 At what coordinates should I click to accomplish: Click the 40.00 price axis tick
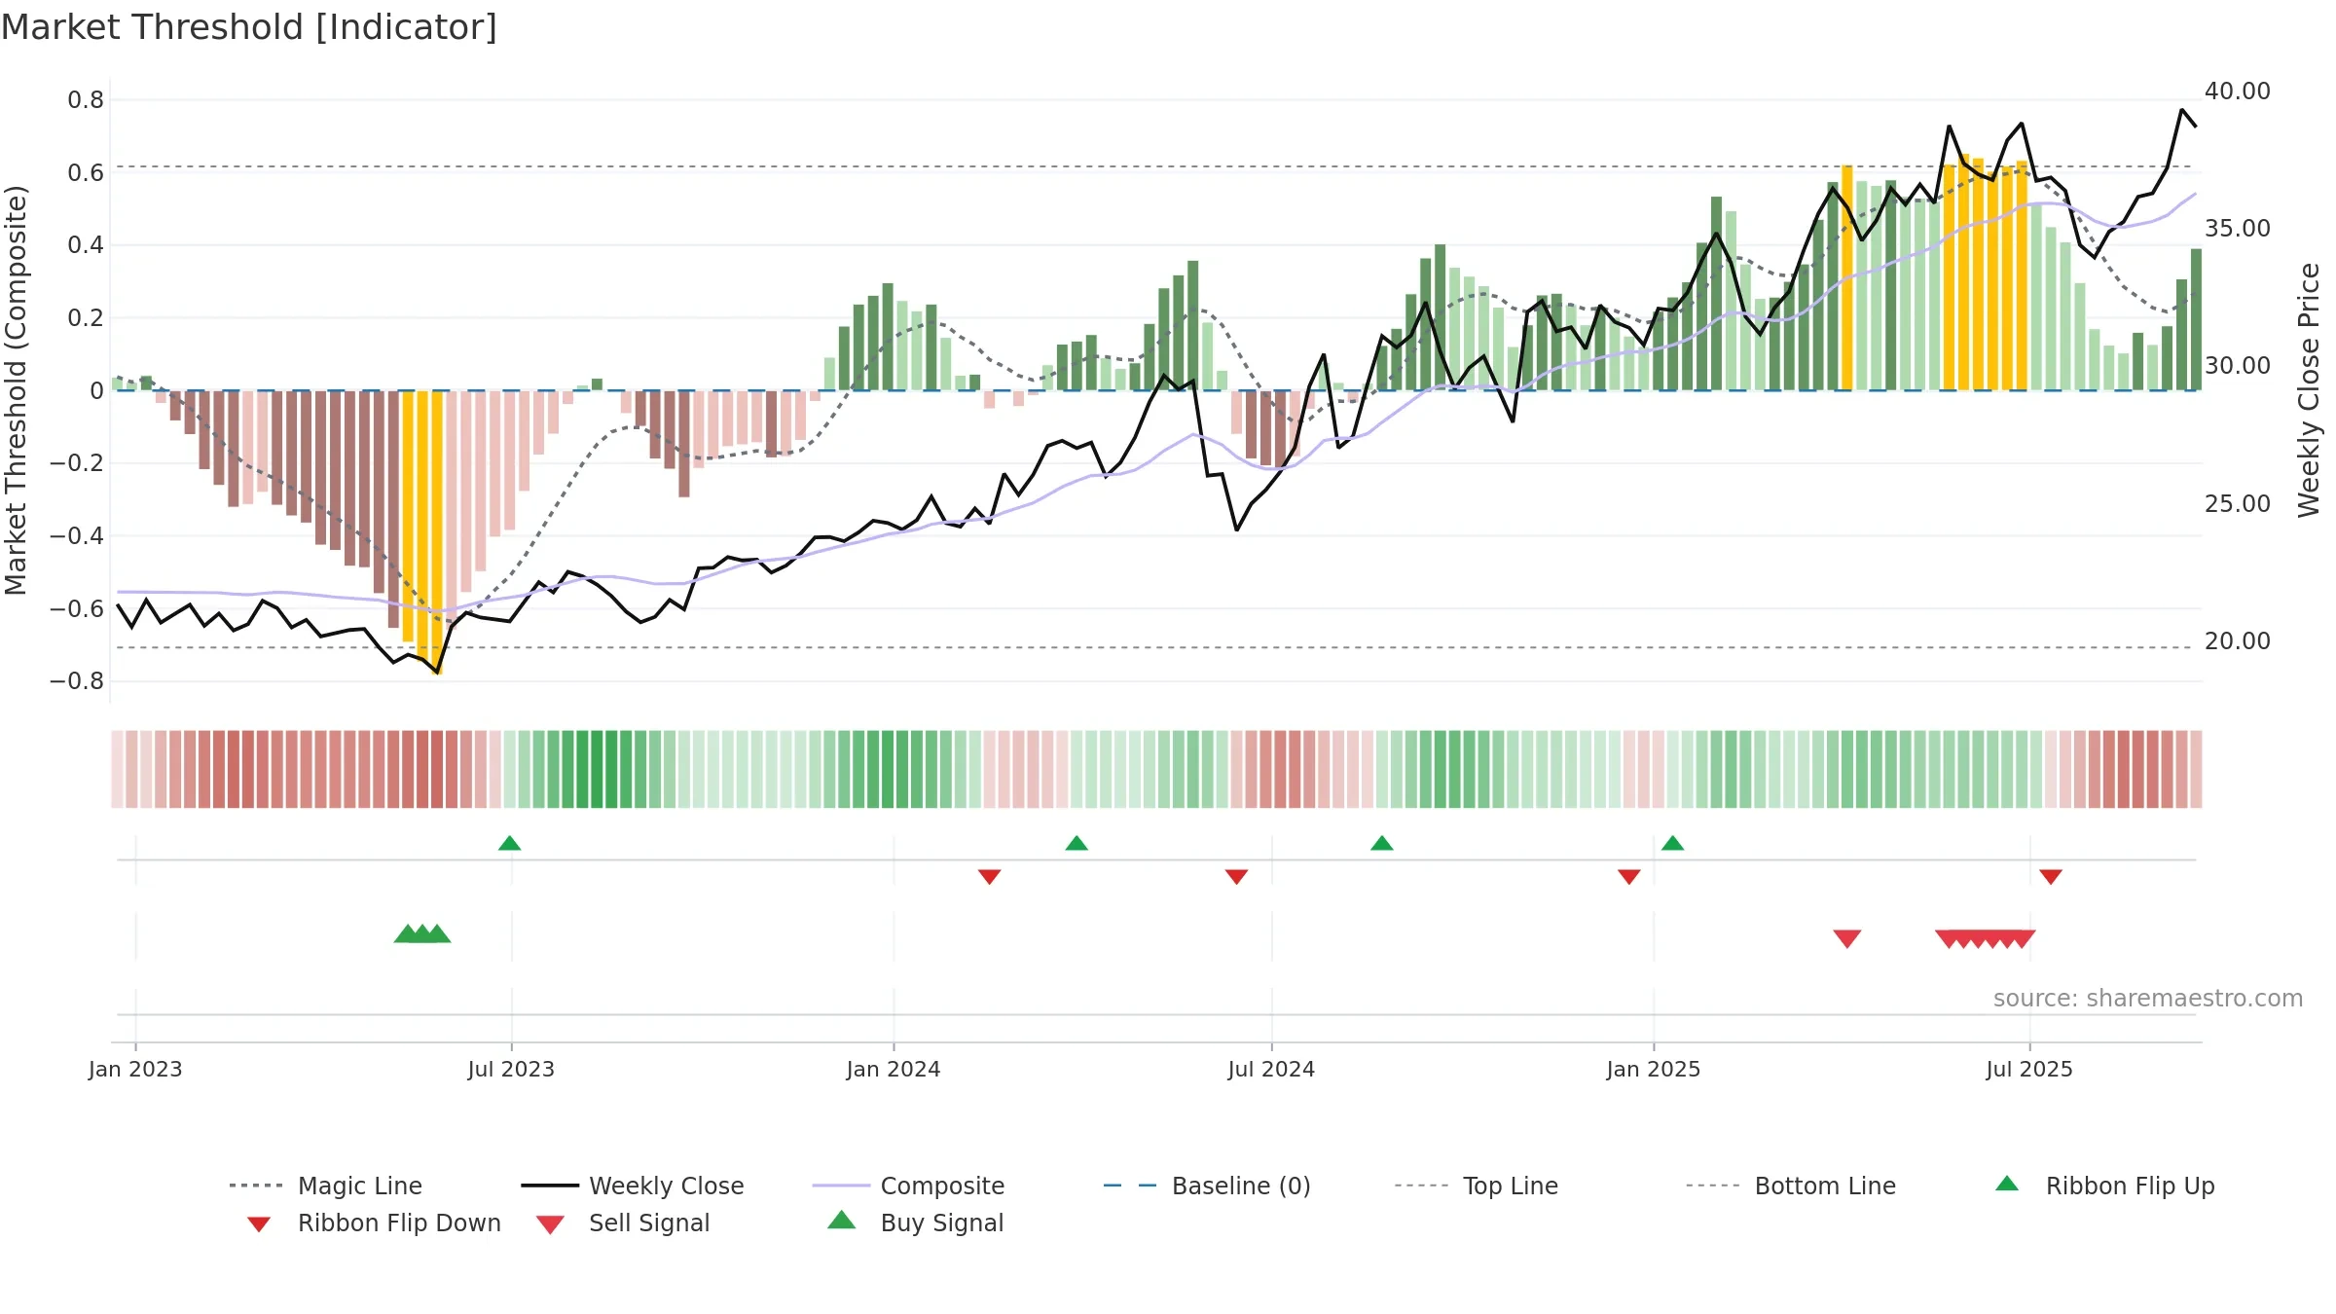(x=2238, y=91)
